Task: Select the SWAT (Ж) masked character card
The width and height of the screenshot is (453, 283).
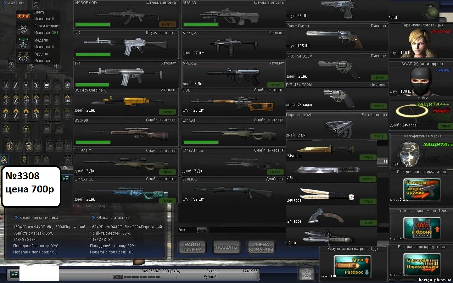Action: click(421, 79)
